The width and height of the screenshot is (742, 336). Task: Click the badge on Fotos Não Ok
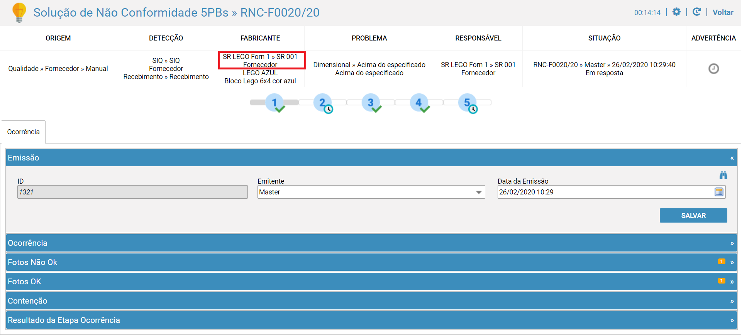(x=722, y=262)
